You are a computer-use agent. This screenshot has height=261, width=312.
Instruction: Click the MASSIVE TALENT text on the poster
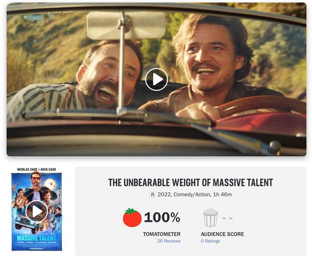[36, 238]
